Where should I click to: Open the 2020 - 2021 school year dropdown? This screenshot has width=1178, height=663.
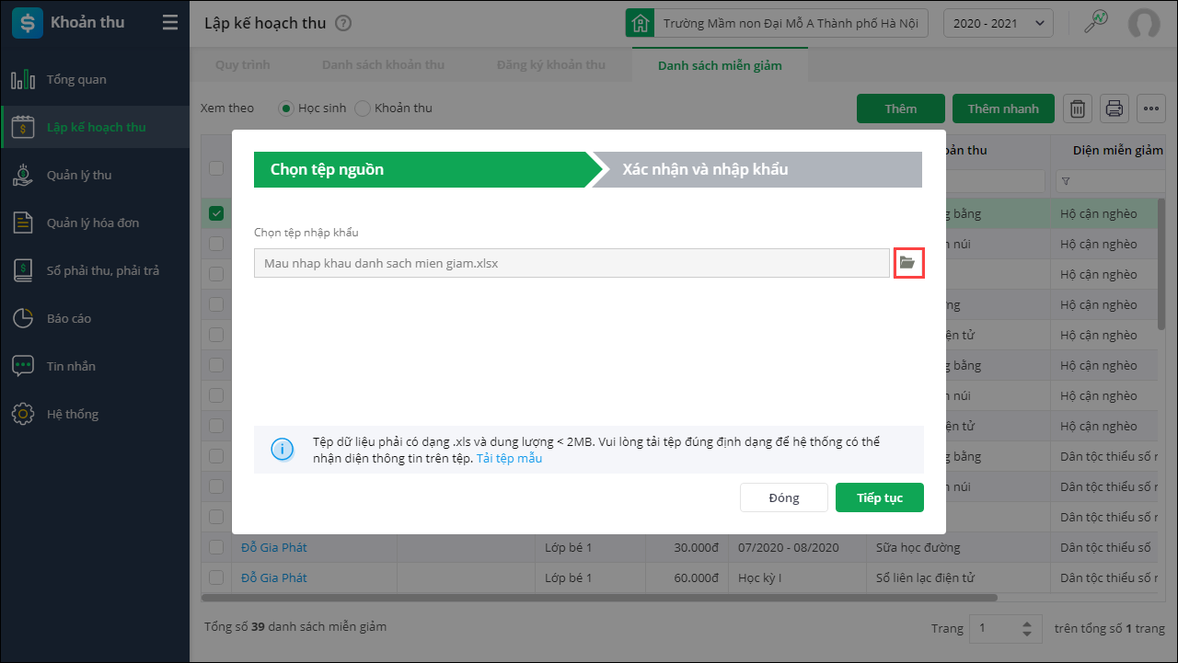[x=999, y=23]
